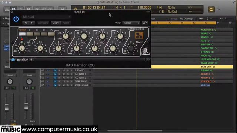The image size is (237, 133).
Task: Click freeze icon on E PIANO track
Action: [x=64, y=71]
